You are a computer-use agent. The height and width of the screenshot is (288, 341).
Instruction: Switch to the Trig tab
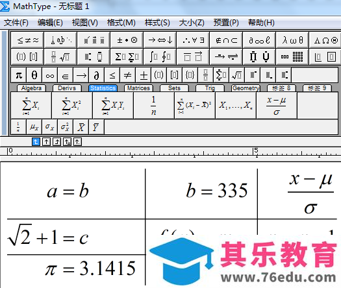point(210,88)
